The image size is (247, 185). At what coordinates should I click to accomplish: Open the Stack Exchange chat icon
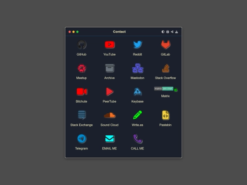81,115
